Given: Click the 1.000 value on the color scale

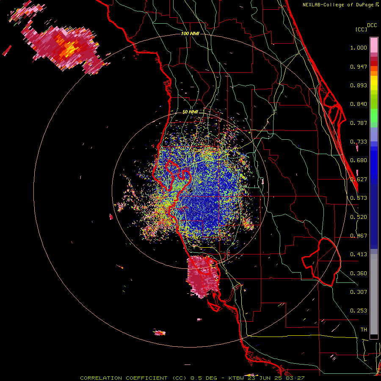Looking at the screenshot, I should point(359,47).
